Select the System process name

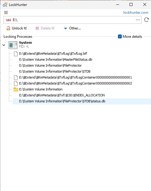25,43
